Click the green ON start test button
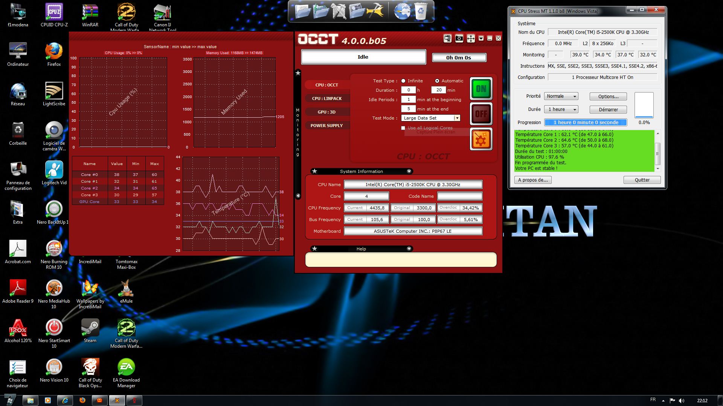 (x=481, y=89)
